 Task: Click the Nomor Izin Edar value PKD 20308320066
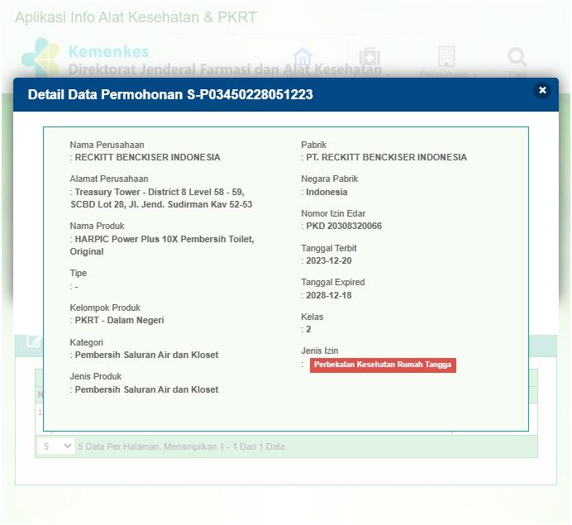point(344,226)
